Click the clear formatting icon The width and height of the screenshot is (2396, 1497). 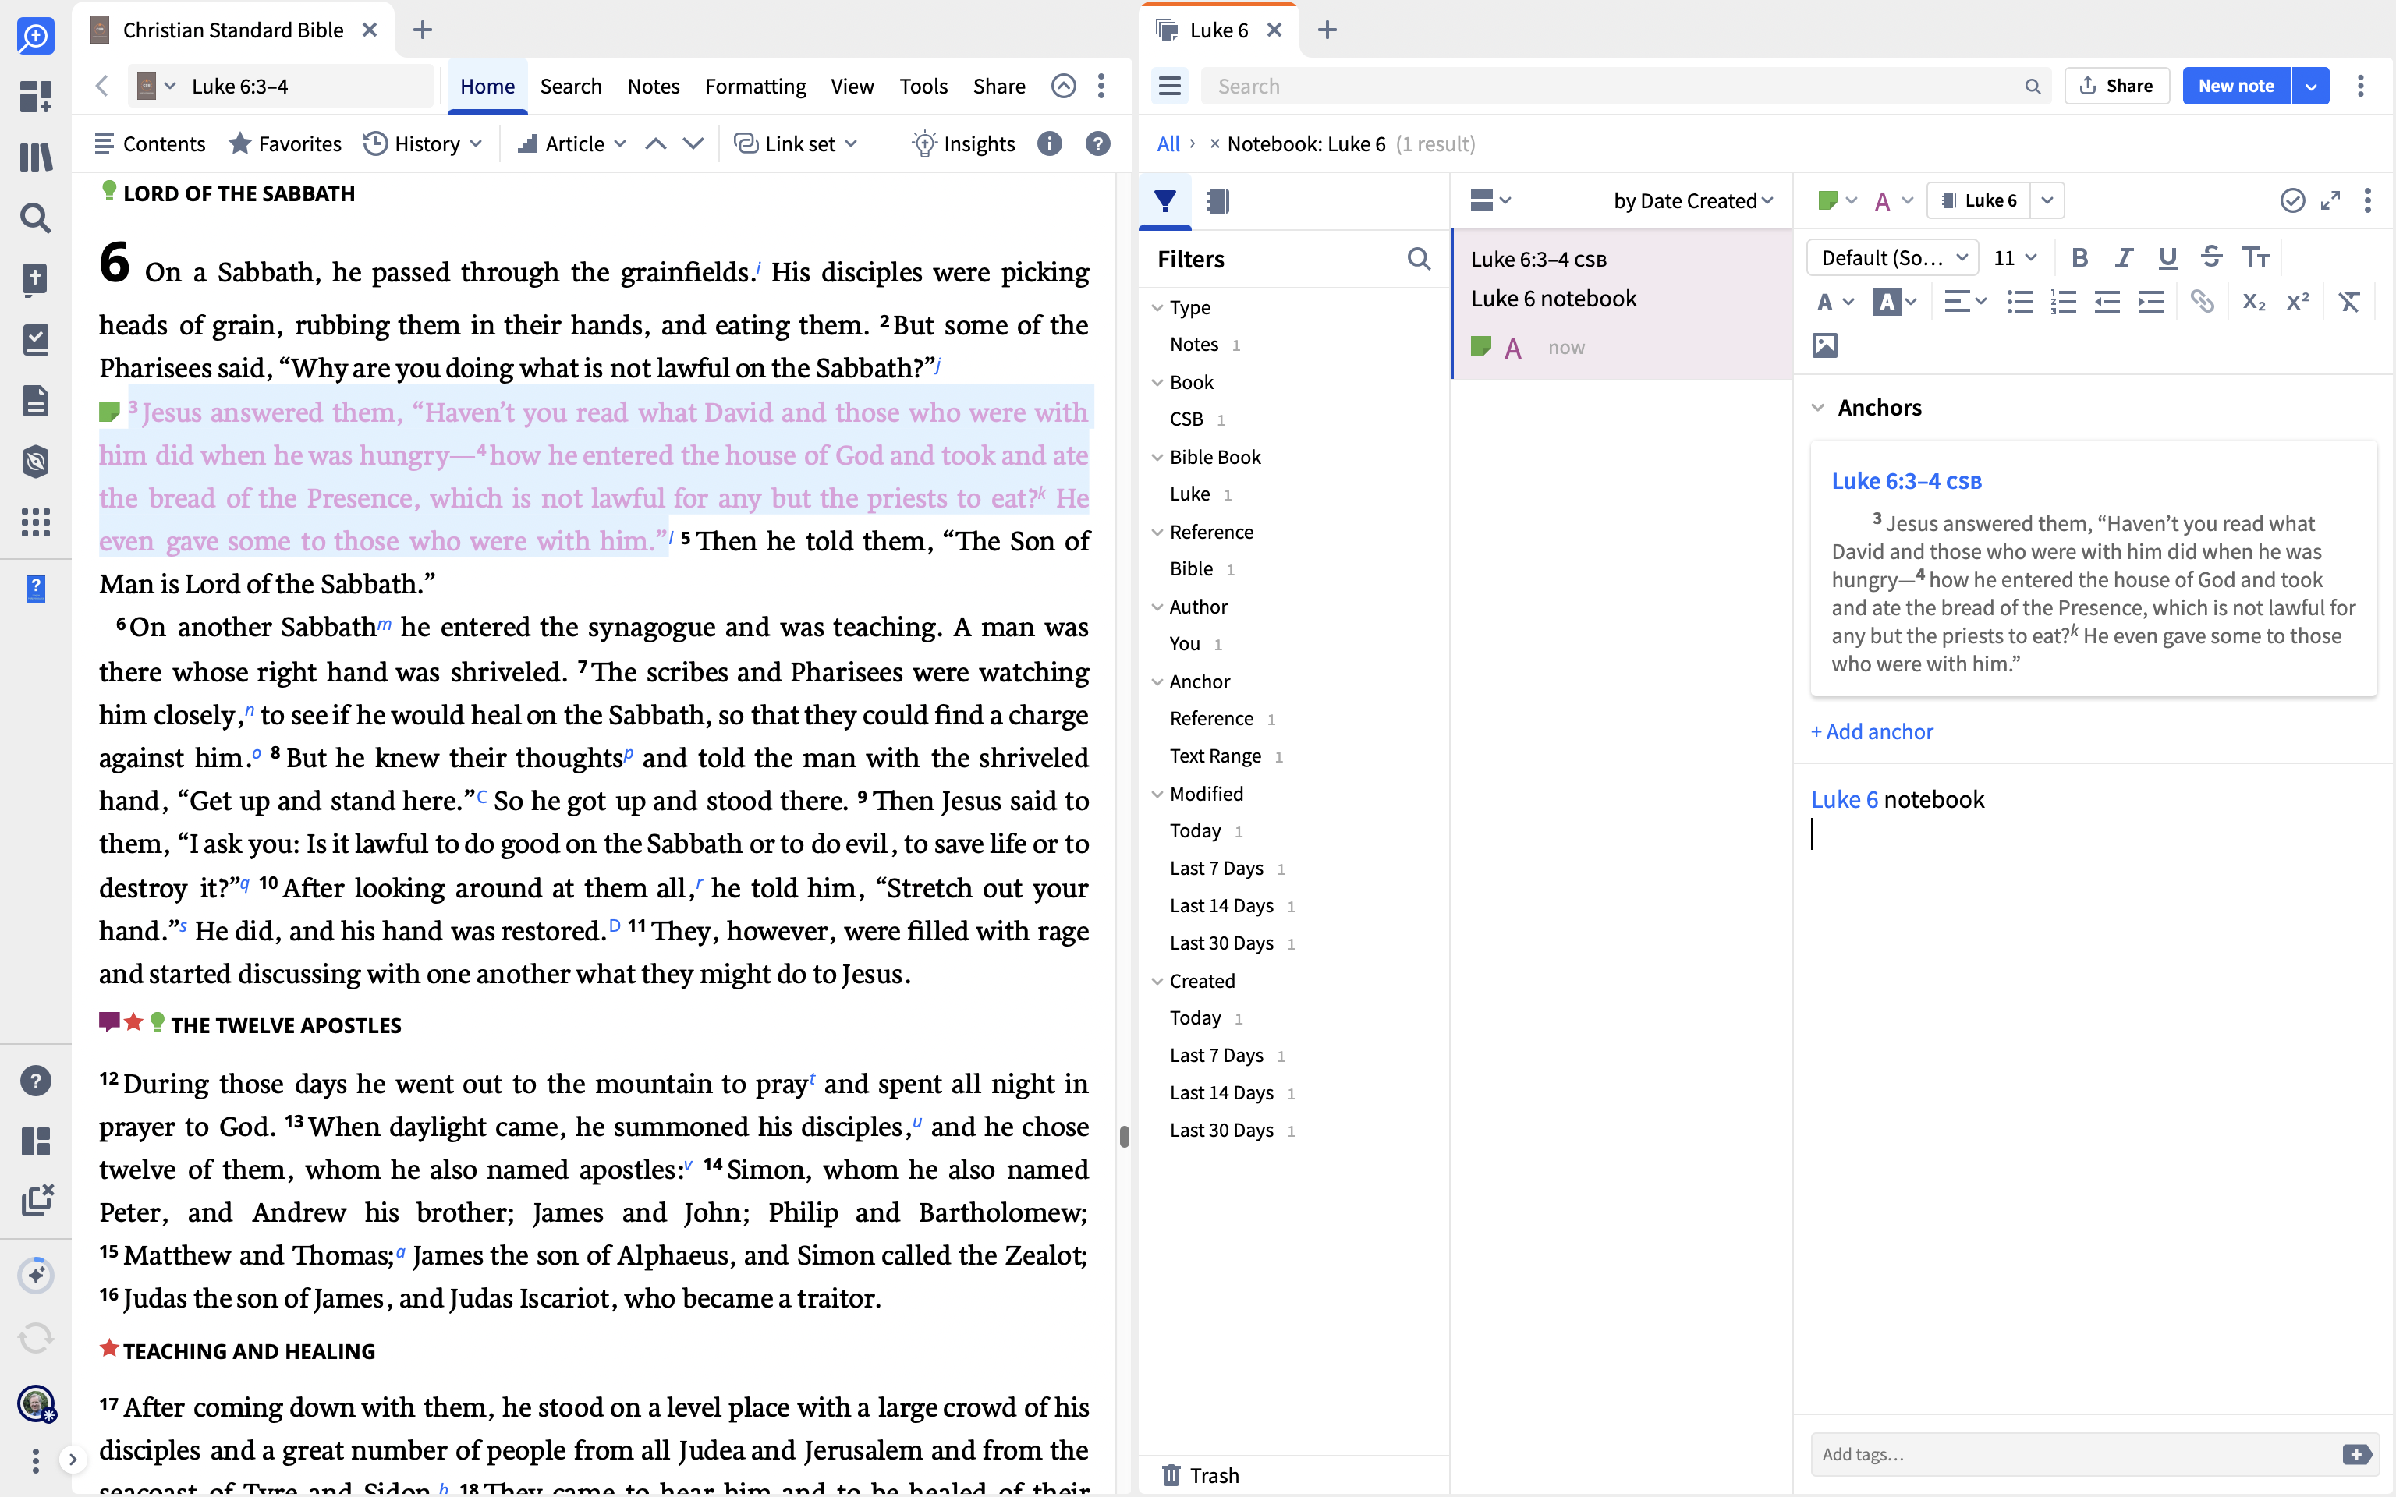click(2348, 302)
